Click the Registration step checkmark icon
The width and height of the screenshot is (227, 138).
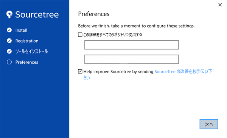coord(9,41)
